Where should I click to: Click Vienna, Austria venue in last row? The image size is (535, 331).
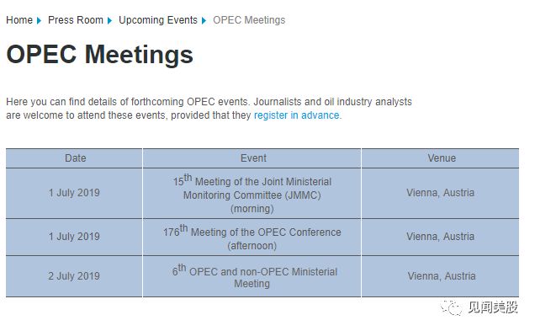pos(442,276)
